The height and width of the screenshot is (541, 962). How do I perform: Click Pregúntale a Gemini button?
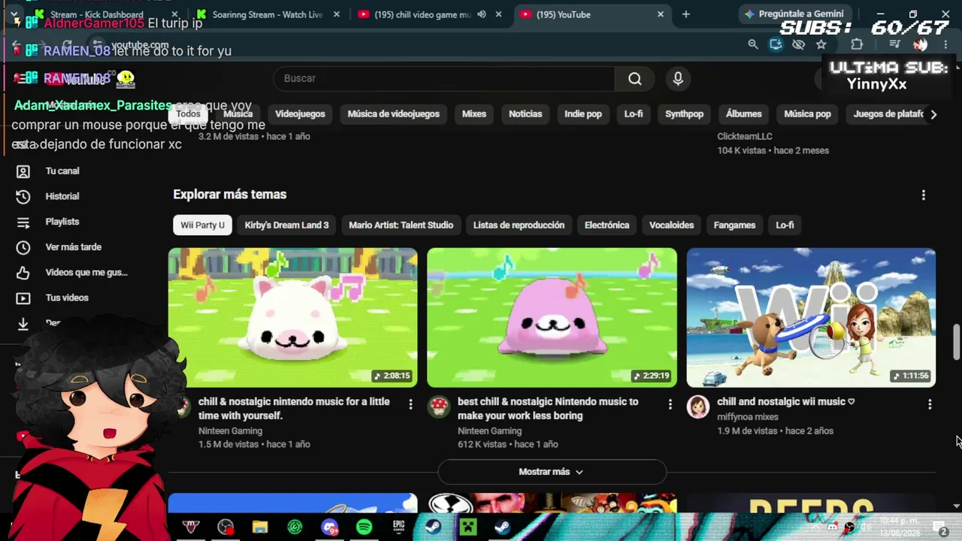tap(794, 14)
